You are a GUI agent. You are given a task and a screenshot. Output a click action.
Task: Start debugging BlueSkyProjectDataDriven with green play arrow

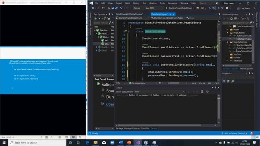click(x=166, y=8)
